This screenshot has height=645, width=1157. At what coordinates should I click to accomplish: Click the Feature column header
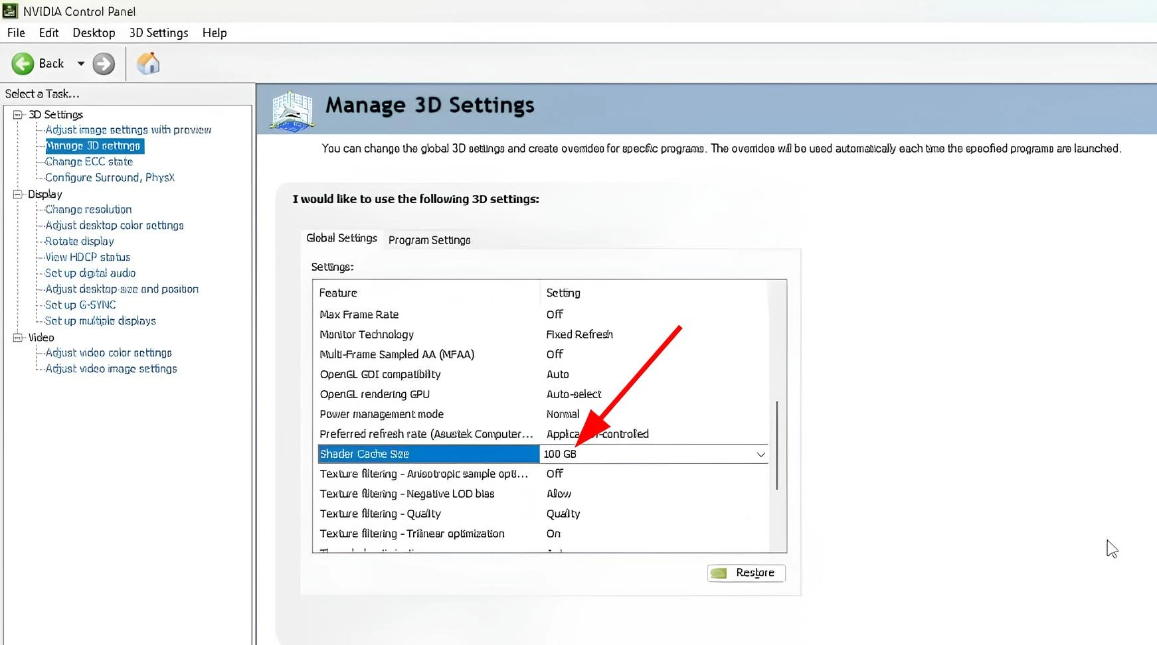[338, 293]
